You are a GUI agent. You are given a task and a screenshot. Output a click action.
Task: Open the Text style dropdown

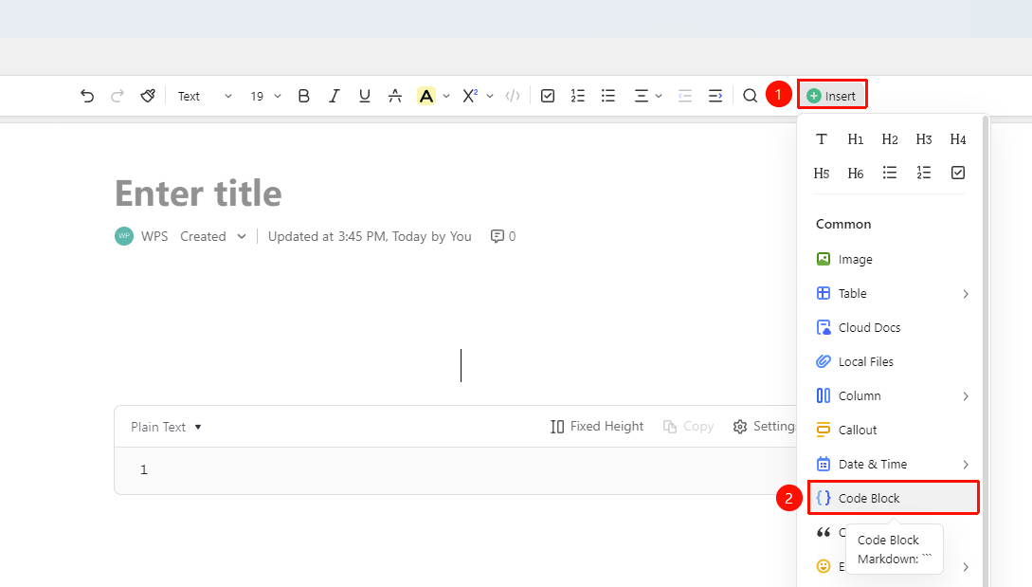pos(205,96)
